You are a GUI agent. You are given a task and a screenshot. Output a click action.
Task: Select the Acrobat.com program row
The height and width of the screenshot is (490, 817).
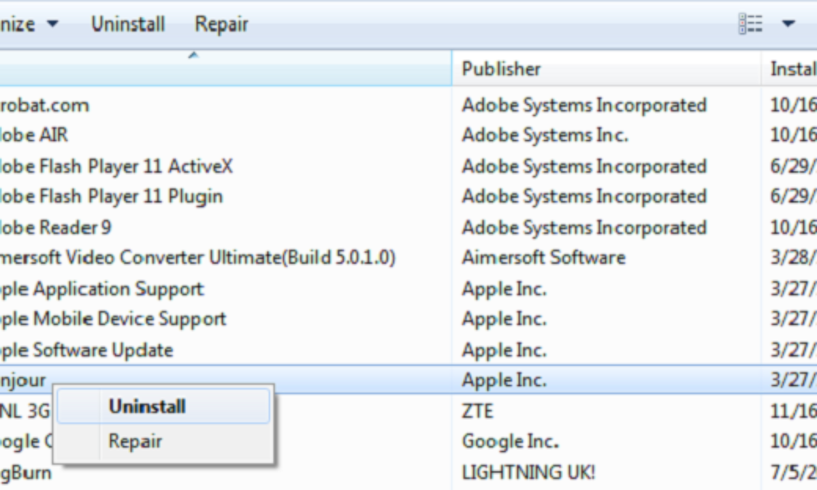44,105
